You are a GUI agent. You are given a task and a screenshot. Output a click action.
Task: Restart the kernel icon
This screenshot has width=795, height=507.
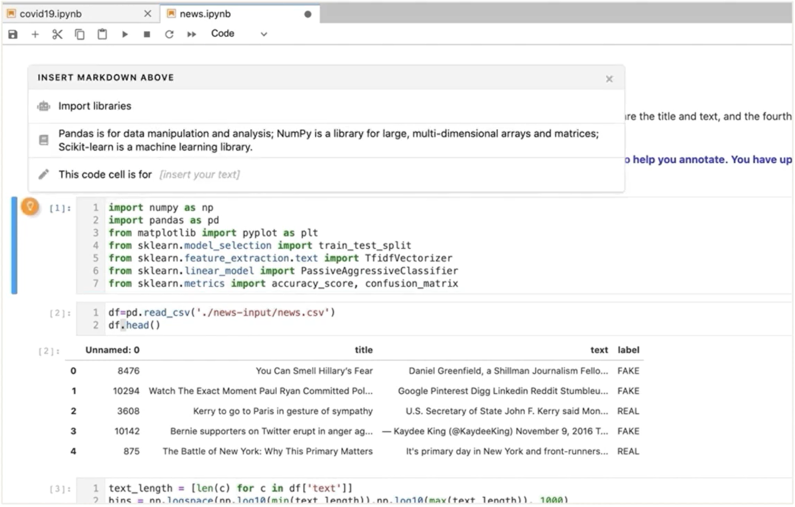click(x=169, y=34)
